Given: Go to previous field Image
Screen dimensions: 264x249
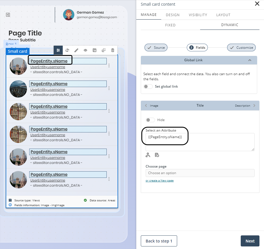Looking at the screenshot, I should point(152,105).
